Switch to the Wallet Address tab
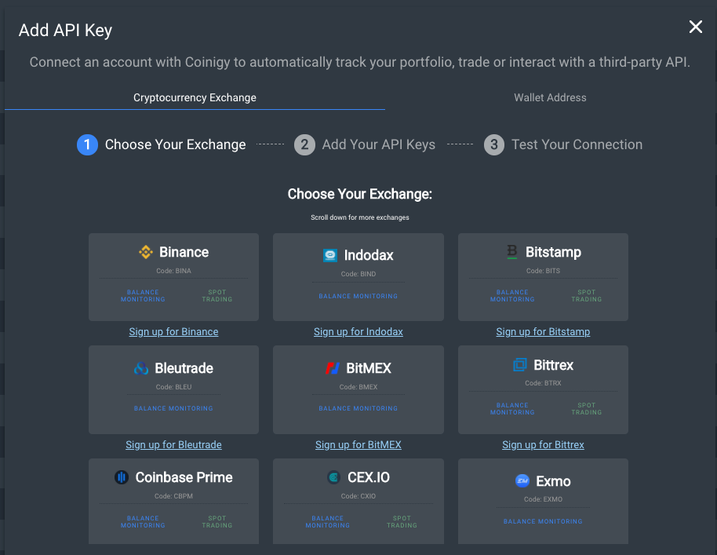The width and height of the screenshot is (717, 555). coord(551,97)
